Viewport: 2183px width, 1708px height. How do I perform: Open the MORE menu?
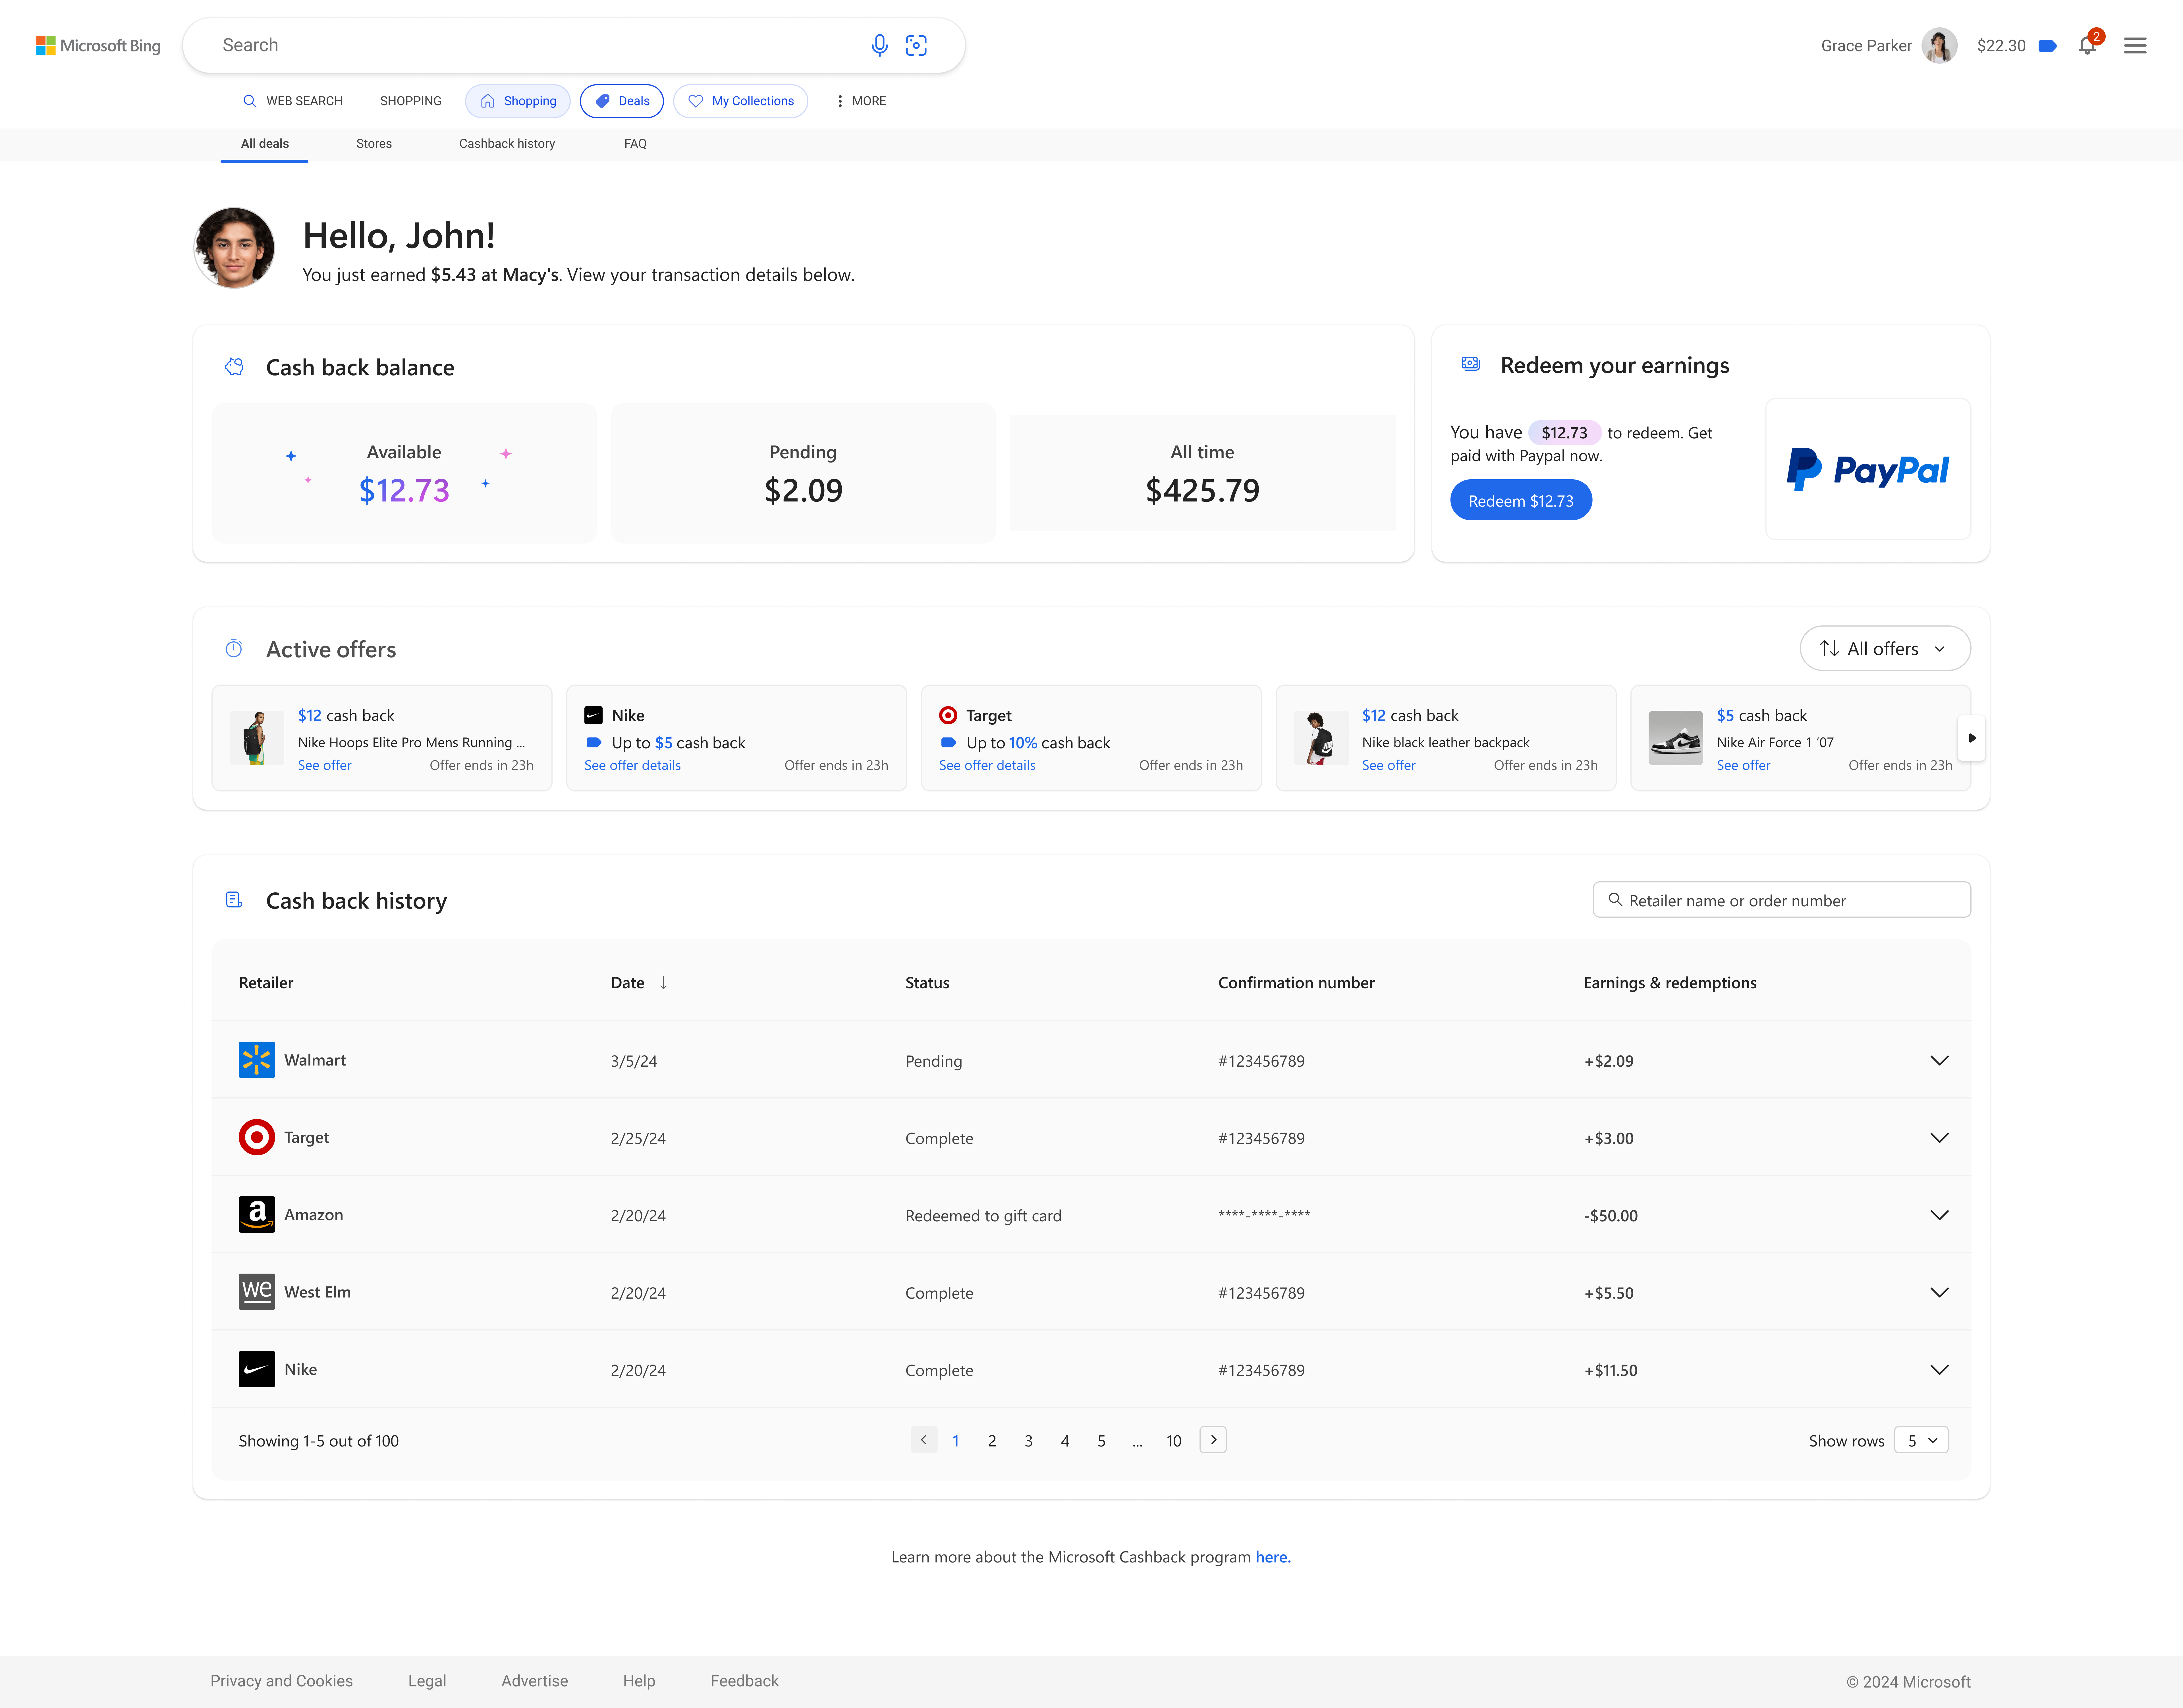pos(861,101)
